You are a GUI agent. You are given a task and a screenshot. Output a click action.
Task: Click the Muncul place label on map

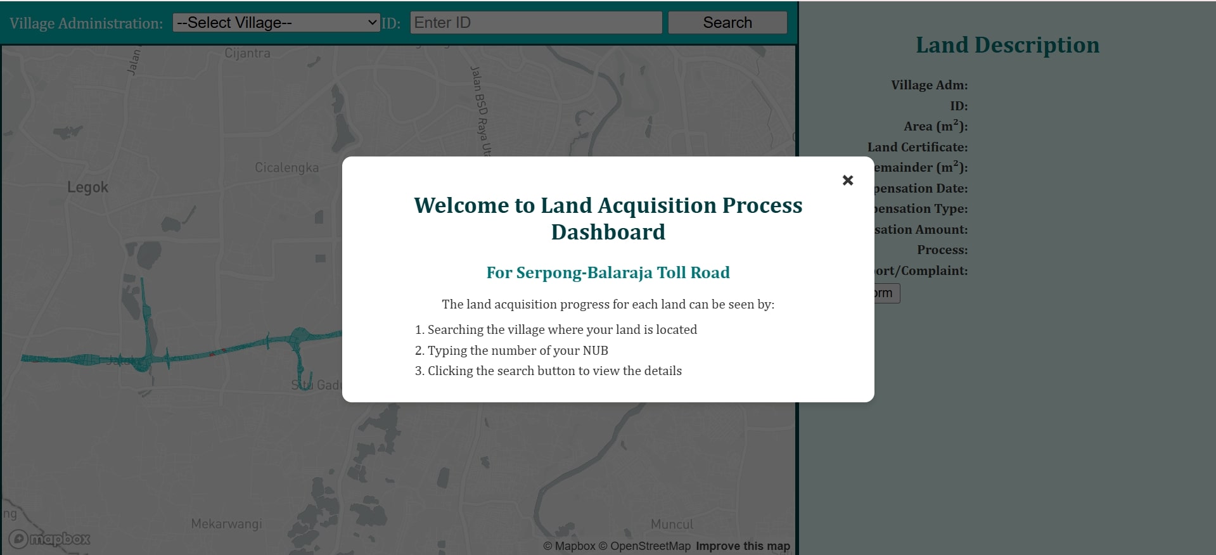(x=672, y=525)
